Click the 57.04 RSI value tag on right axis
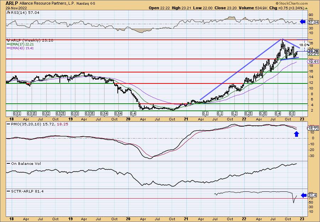The width and height of the screenshot is (320, 222). (314, 22)
